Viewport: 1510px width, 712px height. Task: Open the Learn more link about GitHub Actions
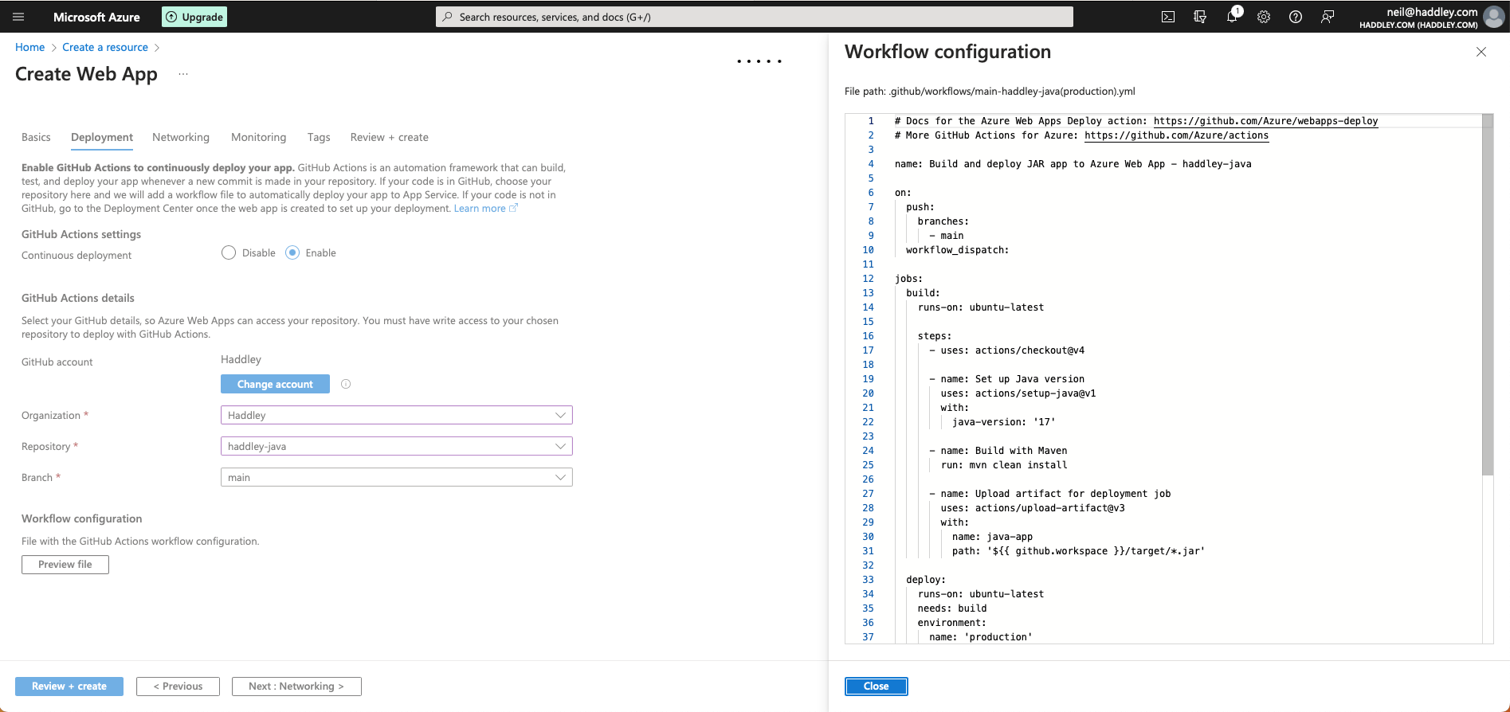coord(485,209)
